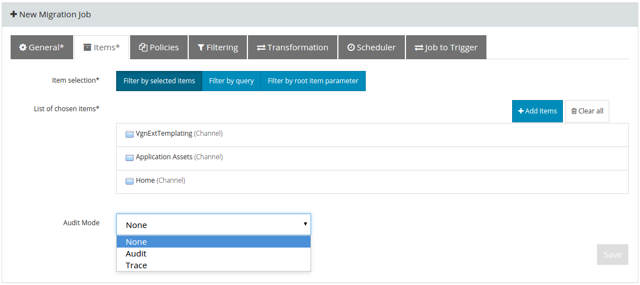Image resolution: width=640 pixels, height=285 pixels.
Task: Click the plus icon in Add Items
Action: (x=521, y=111)
